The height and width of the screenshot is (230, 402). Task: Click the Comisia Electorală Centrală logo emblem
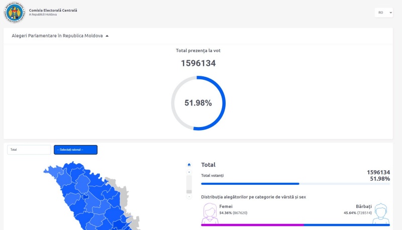[15, 13]
